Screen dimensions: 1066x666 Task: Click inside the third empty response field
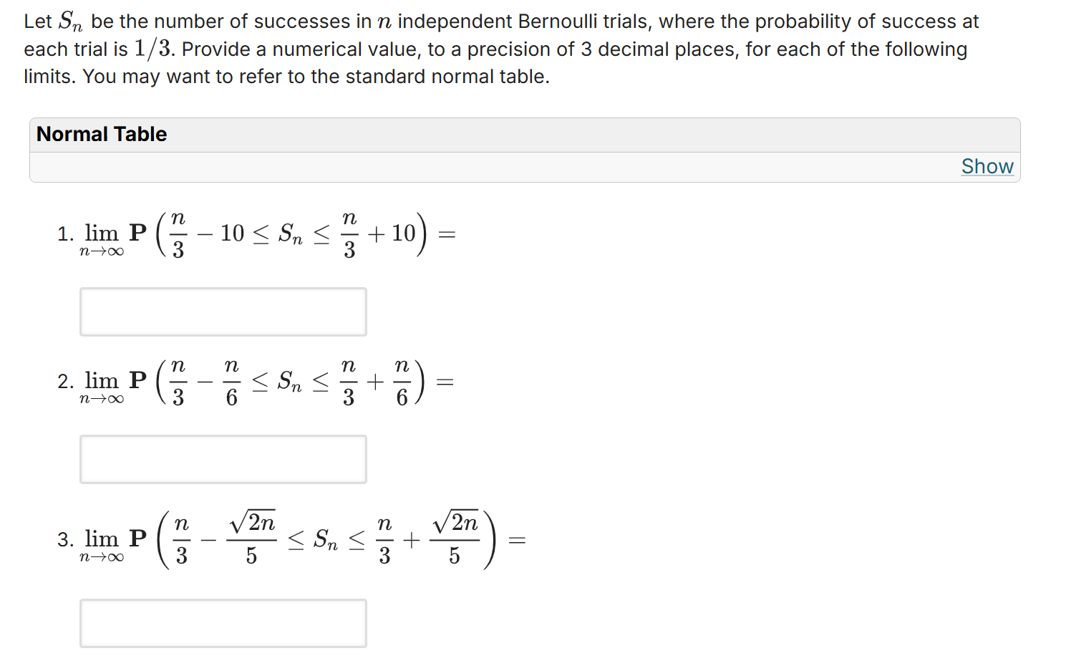pos(223,623)
